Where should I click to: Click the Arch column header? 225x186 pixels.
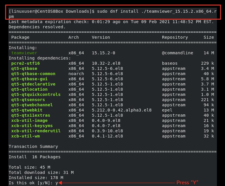[x=74, y=37]
